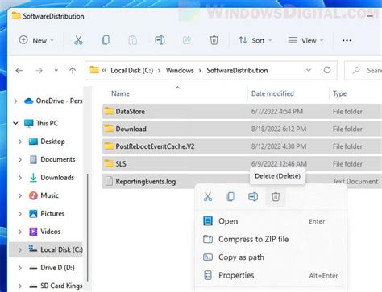Go back with the left arrow

pyautogui.click(x=19, y=71)
